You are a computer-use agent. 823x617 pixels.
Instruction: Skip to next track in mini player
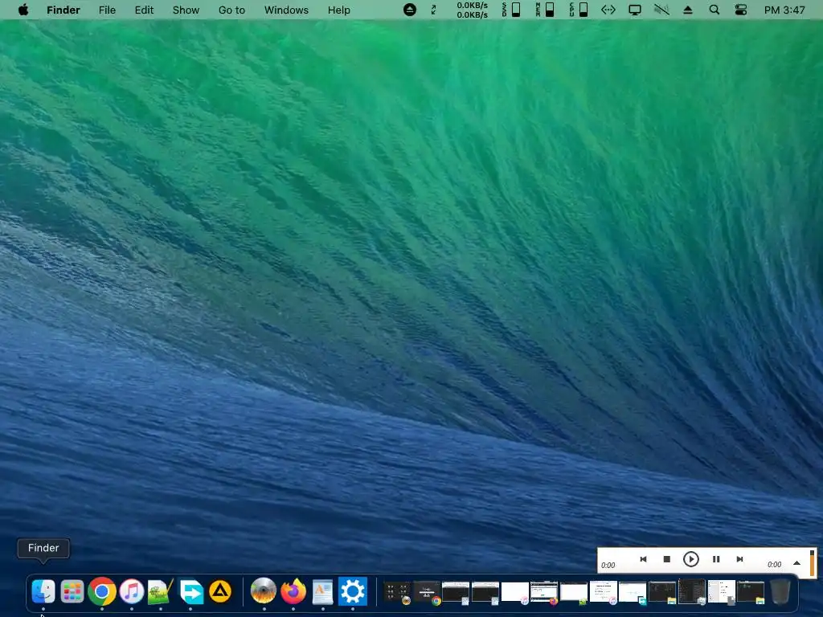pyautogui.click(x=739, y=559)
